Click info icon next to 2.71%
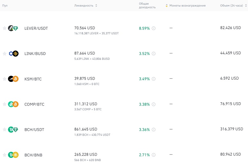This screenshot has width=248, height=164. pyautogui.click(x=154, y=155)
